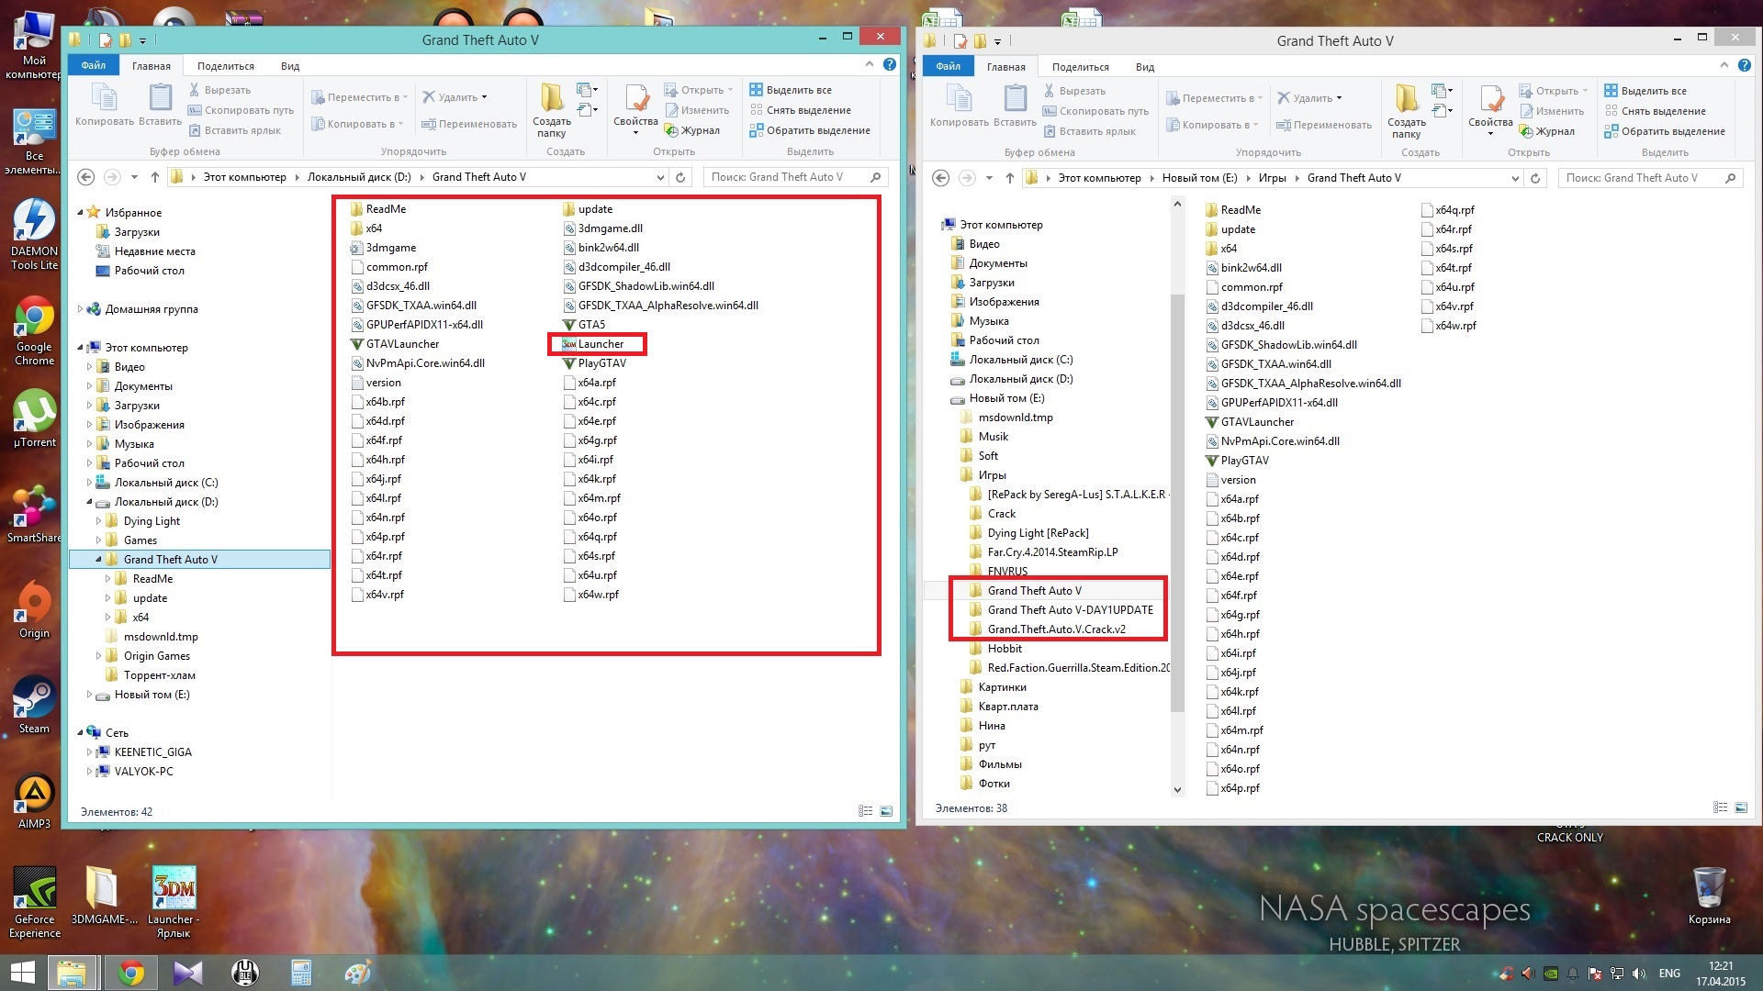Select x64w.rpf in right window
1763x991 pixels.
(1448, 326)
